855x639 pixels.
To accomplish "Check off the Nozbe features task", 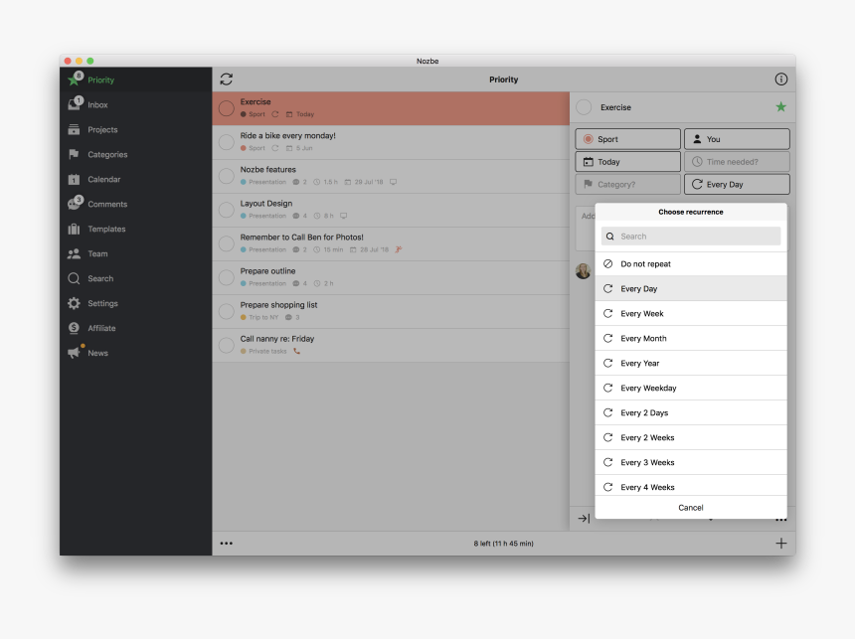I will [x=227, y=176].
